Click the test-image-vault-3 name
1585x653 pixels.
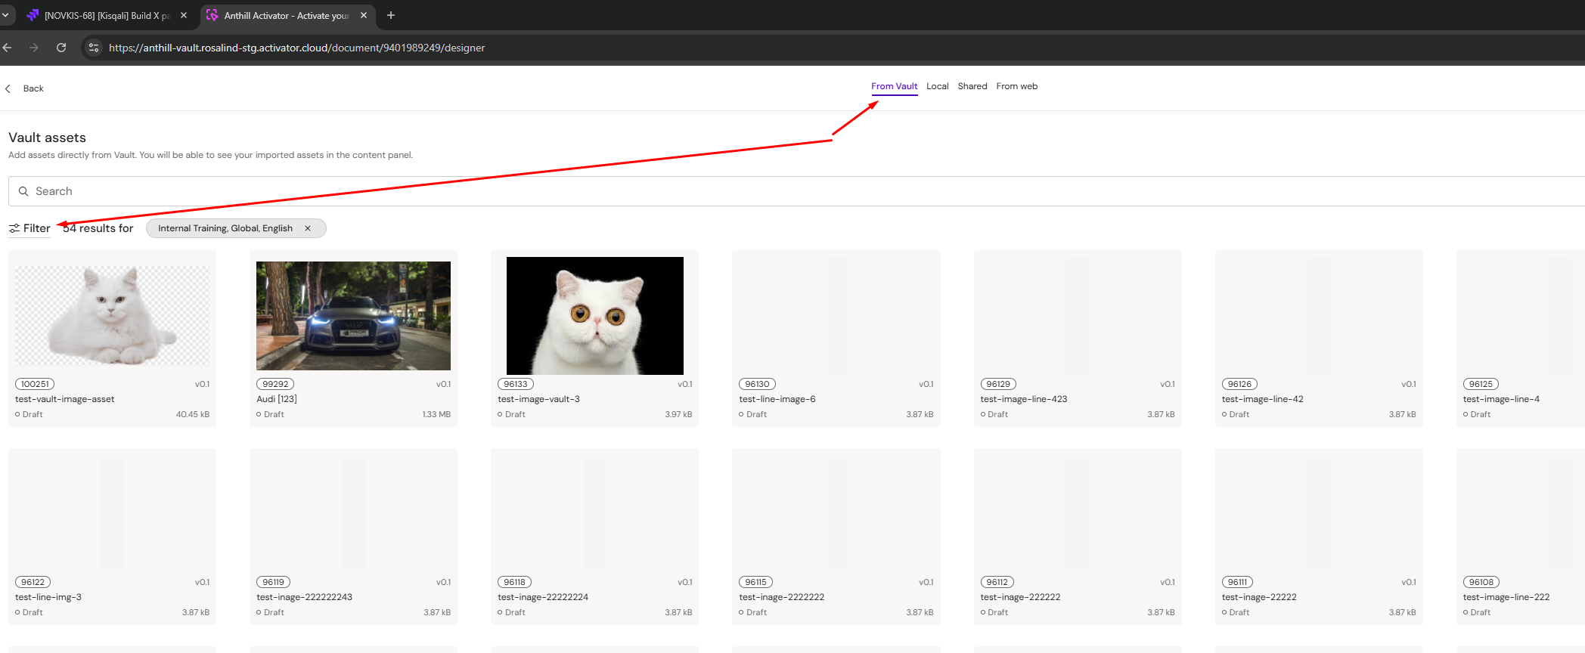click(538, 399)
